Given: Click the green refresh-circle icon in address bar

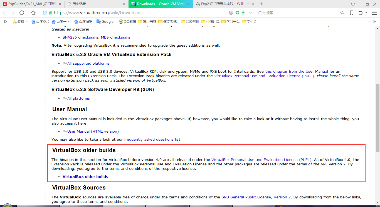Looking at the screenshot, I should [237, 13].
